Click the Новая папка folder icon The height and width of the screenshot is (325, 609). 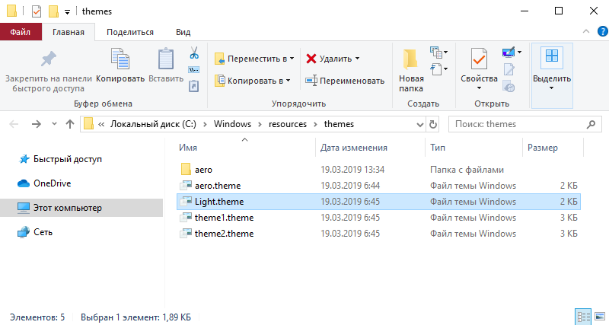tap(410, 59)
